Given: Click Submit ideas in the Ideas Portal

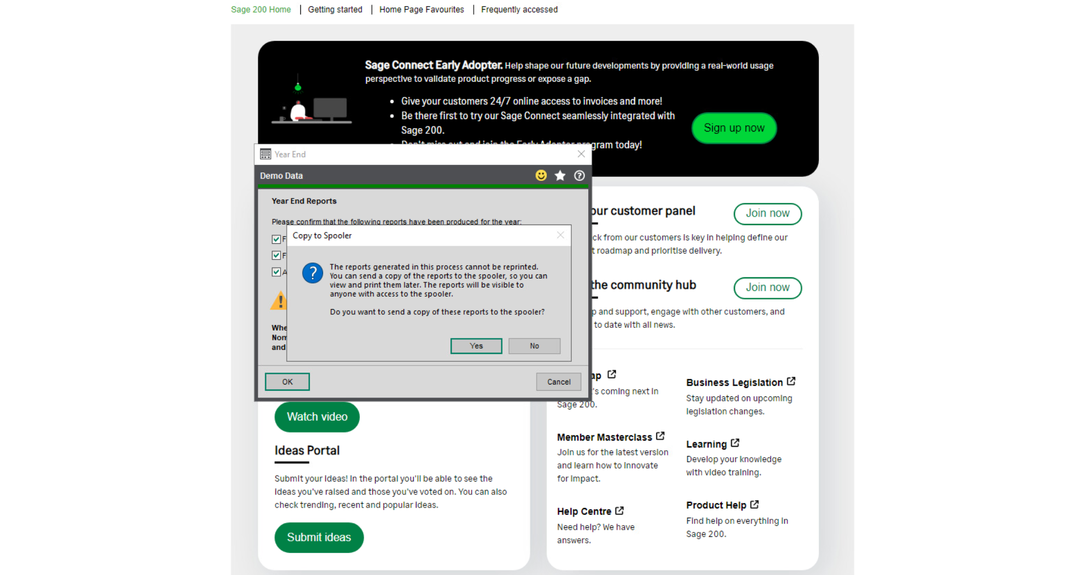Looking at the screenshot, I should tap(318, 537).
